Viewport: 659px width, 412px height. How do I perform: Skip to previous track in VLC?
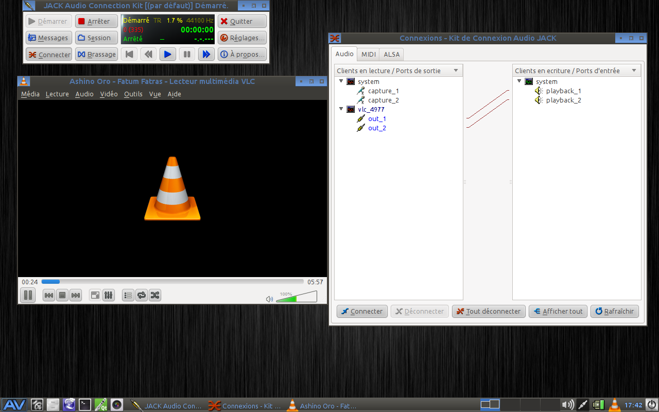pos(49,295)
